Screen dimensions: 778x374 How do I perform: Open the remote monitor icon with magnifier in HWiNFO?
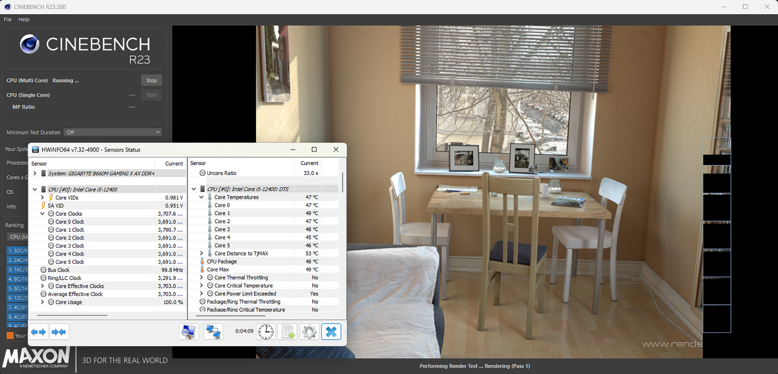(188, 332)
